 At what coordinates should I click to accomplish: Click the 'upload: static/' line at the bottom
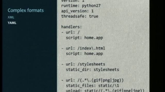[x=105, y=90]
